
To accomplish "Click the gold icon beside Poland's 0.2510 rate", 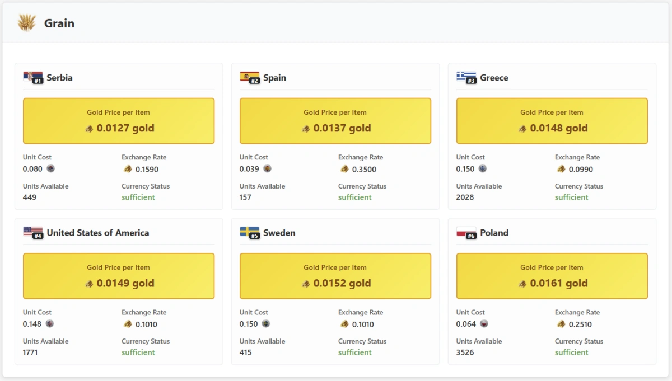I will (561, 324).
